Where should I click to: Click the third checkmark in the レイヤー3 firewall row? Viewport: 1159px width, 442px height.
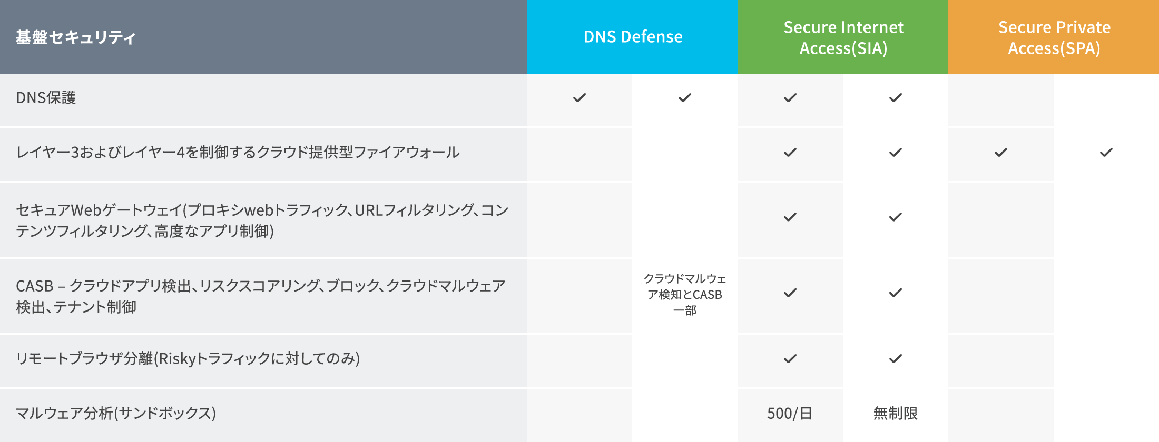pos(1001,153)
